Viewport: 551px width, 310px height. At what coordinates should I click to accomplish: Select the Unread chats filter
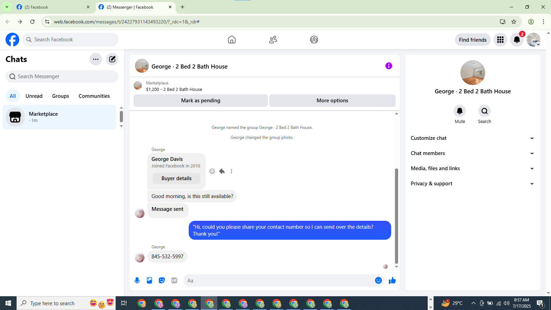pyautogui.click(x=34, y=96)
